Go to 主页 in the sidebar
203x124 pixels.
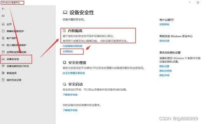[x=9, y=24]
